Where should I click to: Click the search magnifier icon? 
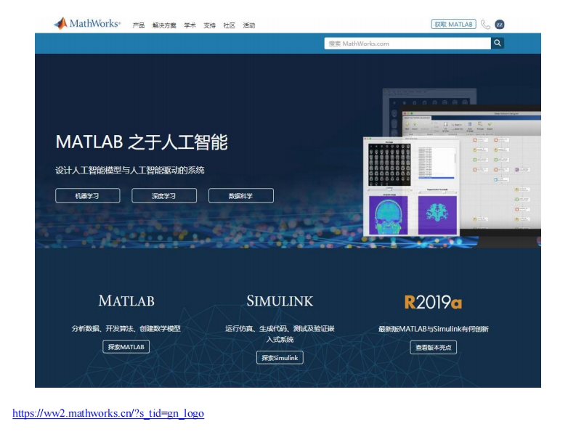(498, 44)
